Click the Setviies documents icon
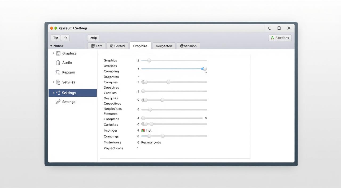This screenshot has height=188, width=341. tap(58, 82)
